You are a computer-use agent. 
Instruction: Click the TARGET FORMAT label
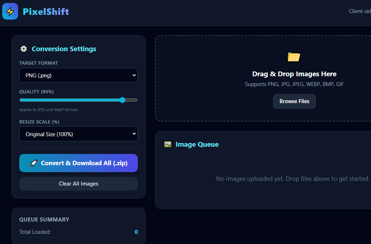coord(38,63)
